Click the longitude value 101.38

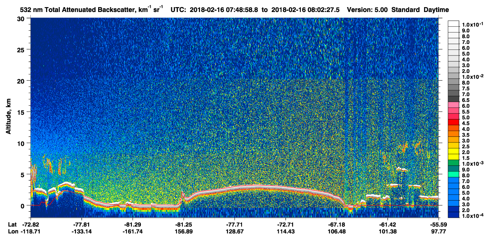(387, 232)
